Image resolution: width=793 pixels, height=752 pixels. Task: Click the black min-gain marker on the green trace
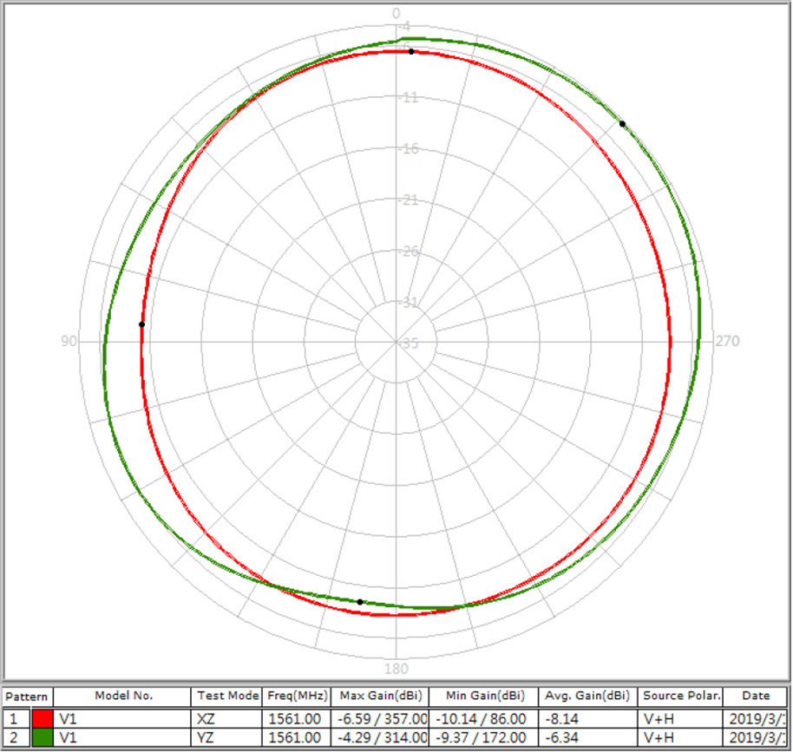click(360, 601)
